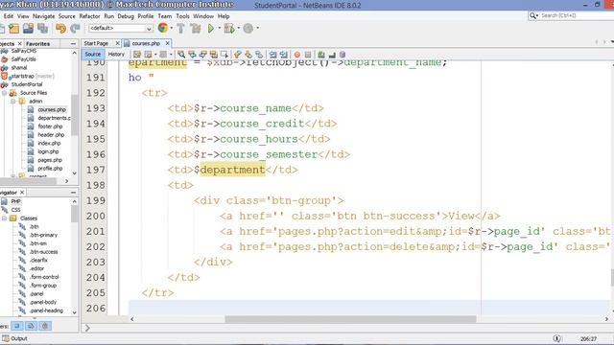Open the Tools menu

pos(182,16)
